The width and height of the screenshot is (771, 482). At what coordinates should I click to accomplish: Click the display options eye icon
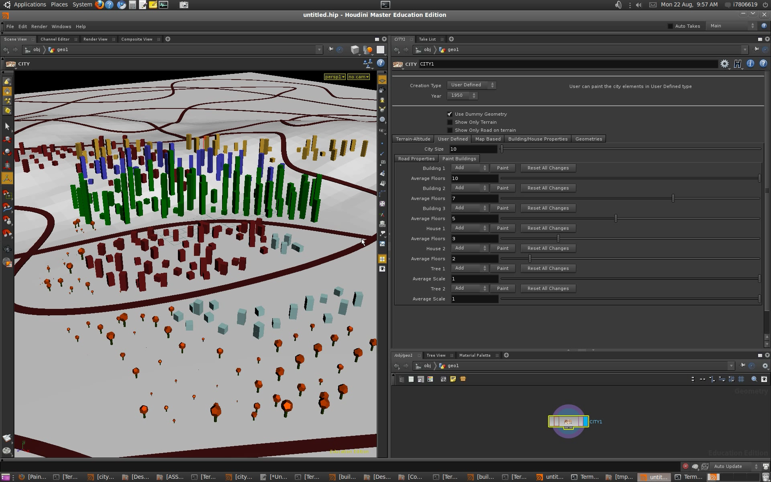[x=382, y=269]
